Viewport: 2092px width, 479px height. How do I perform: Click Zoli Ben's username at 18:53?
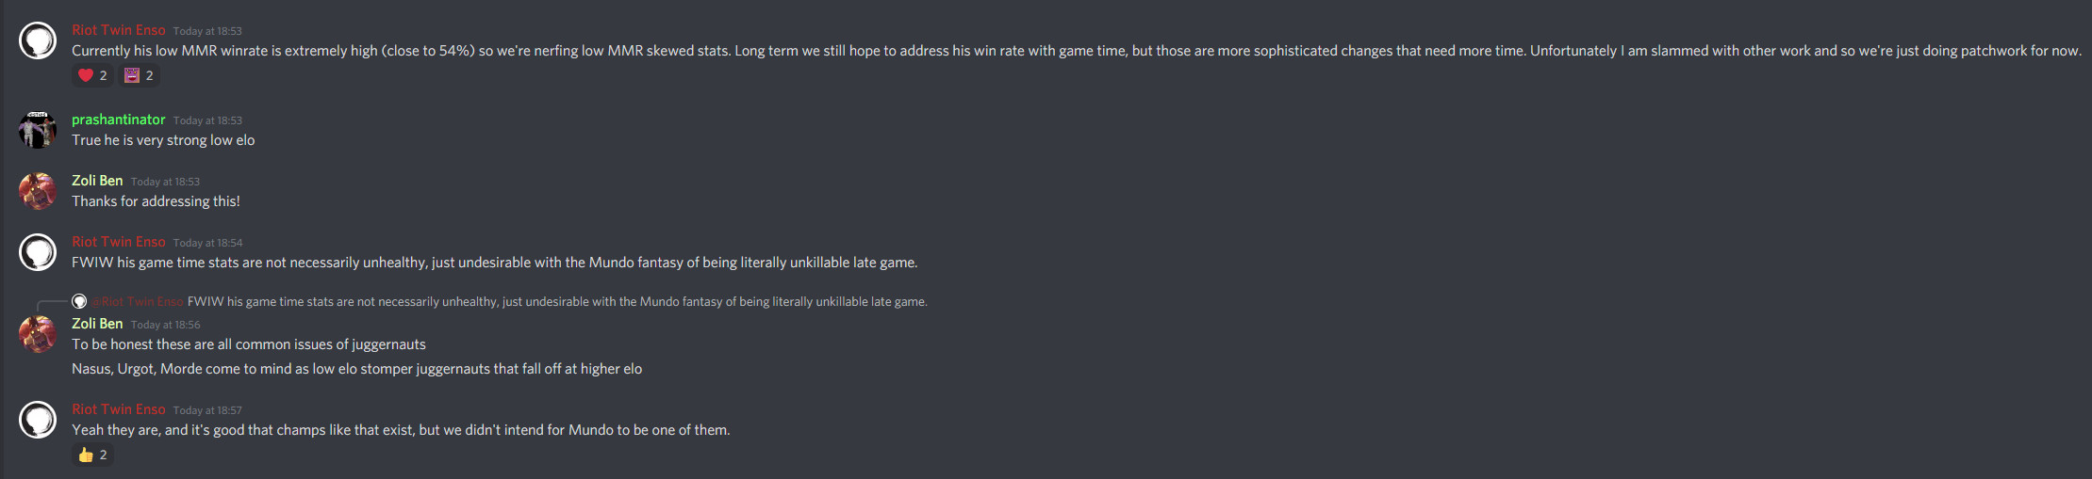[x=97, y=181]
